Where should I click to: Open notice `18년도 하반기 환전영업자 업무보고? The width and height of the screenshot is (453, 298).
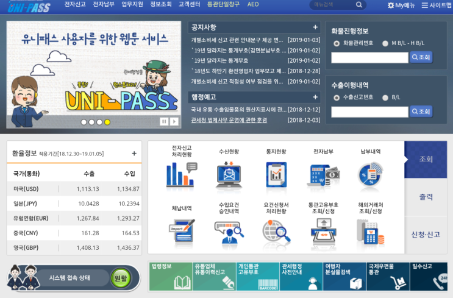[238, 71]
